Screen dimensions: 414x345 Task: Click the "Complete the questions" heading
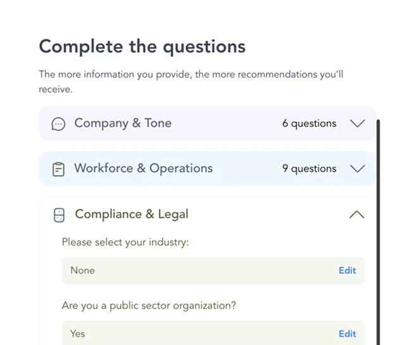(x=142, y=46)
